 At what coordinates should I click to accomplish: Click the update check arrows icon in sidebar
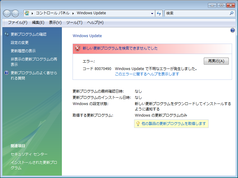[7, 34]
